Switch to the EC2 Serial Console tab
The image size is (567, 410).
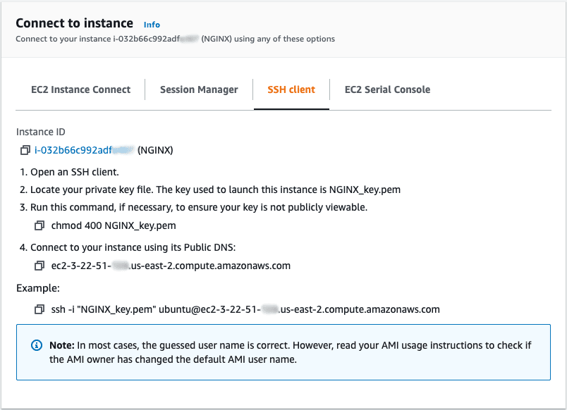(x=387, y=89)
